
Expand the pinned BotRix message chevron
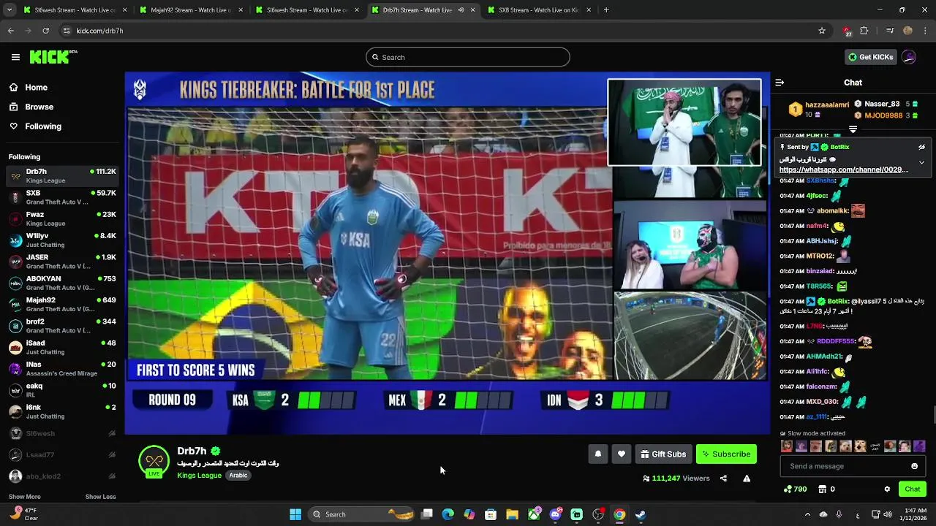(x=921, y=162)
